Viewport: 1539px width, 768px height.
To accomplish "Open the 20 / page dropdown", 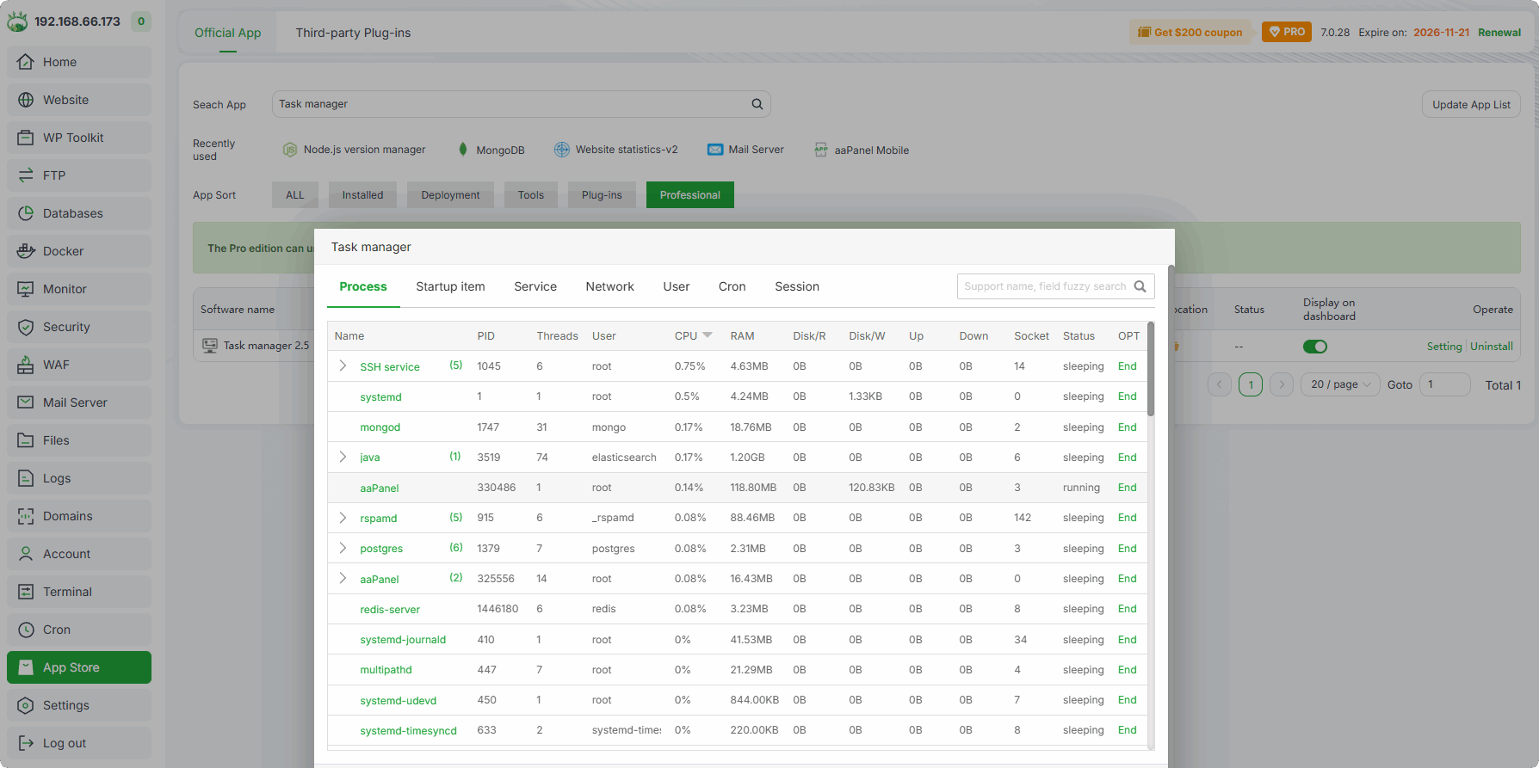I will pyautogui.click(x=1340, y=384).
